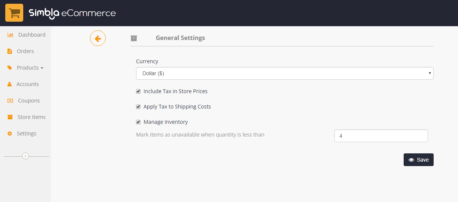Click the Accounts person icon
This screenshot has height=202, width=458.
(10, 84)
